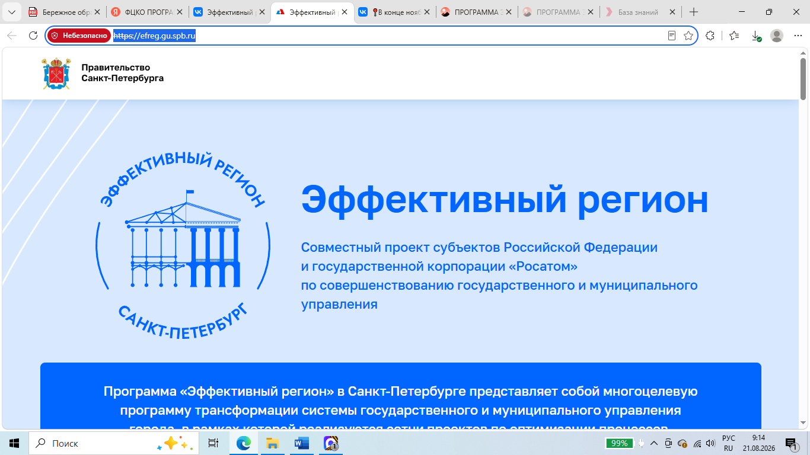Open a new browser tab

click(x=694, y=12)
